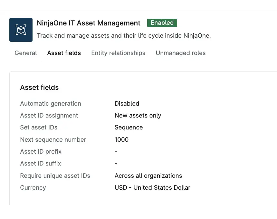Click the 'Track and manage assets' description
Image resolution: width=277 pixels, height=219 pixels.
click(124, 35)
